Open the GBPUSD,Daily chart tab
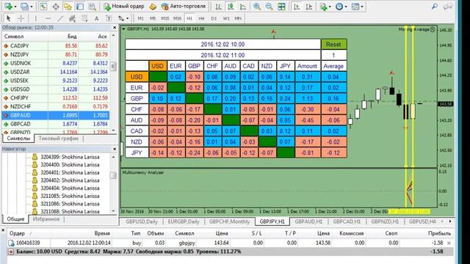This screenshot has height=264, width=470. [142, 221]
